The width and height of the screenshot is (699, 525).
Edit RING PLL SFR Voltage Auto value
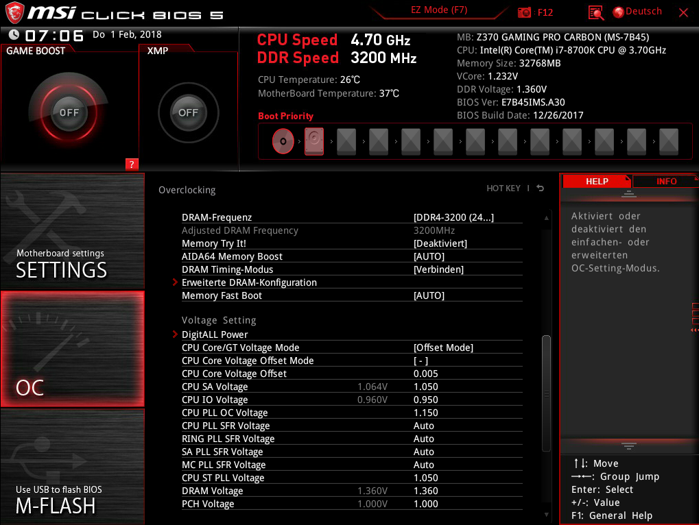point(423,439)
